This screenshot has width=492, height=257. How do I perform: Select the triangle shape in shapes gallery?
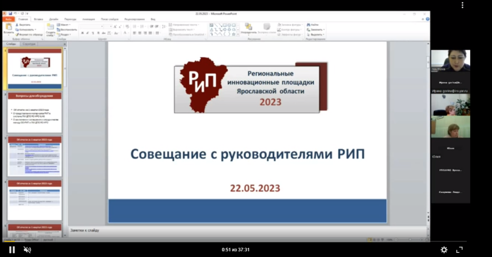212,30
